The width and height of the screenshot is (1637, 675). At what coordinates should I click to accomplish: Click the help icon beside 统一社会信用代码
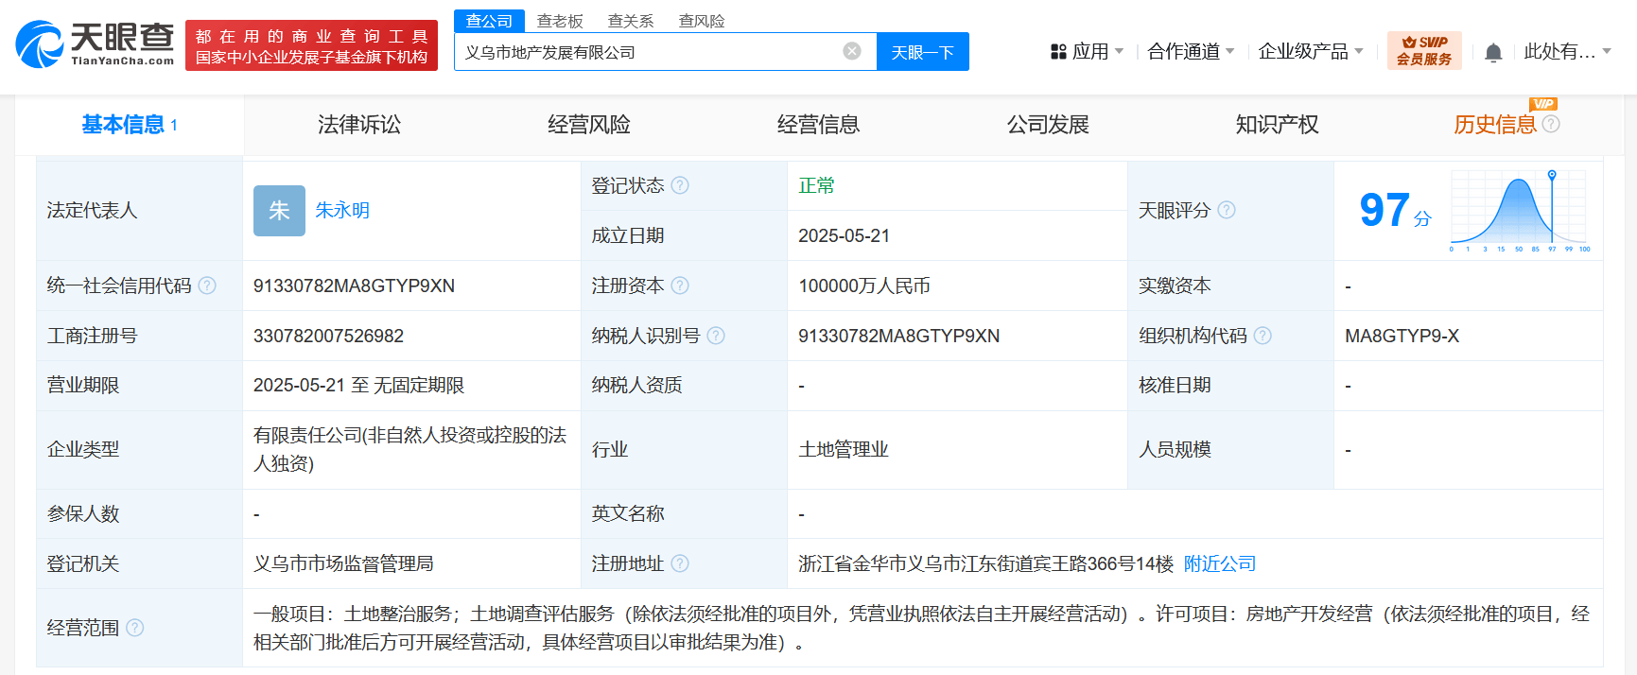207,286
